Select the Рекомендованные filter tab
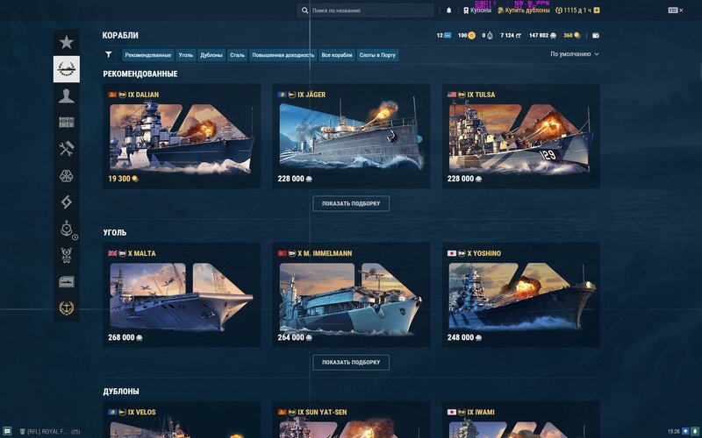Viewport: 702px width, 438px height. point(148,55)
